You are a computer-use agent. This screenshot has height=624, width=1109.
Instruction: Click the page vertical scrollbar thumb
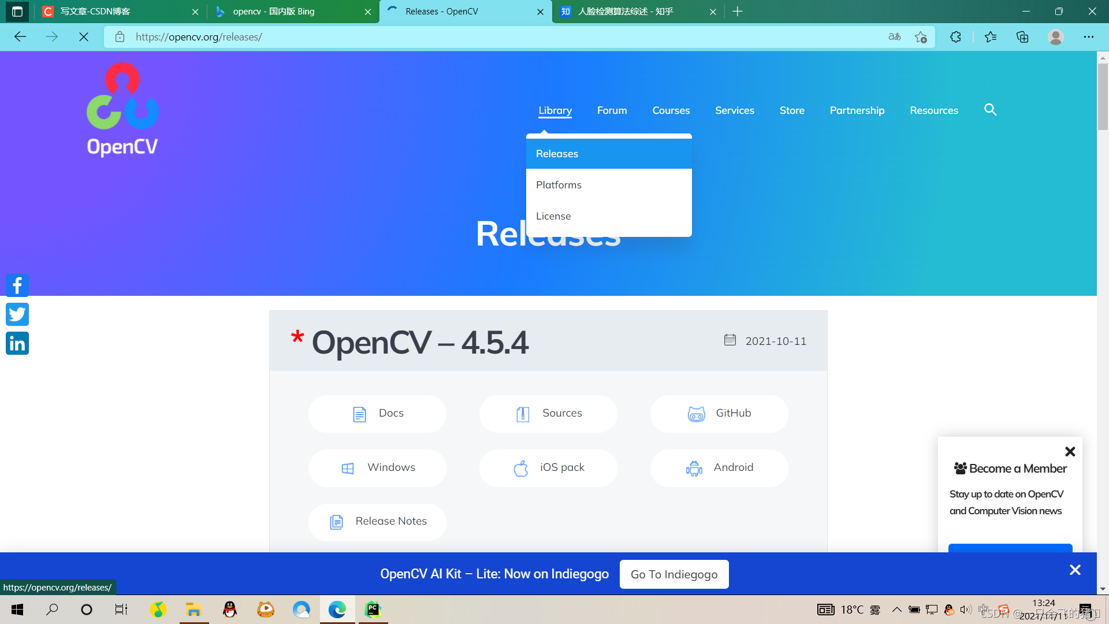pos(1103,97)
